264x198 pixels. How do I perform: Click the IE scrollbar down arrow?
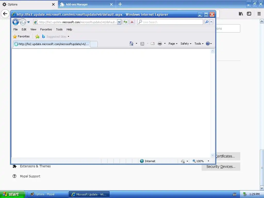213,155
